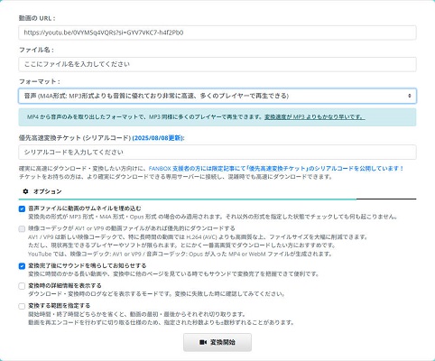Enable 変換時の詳細情報を表示する checkbox
Viewport: 435px width, 361px height.
pos(22,286)
